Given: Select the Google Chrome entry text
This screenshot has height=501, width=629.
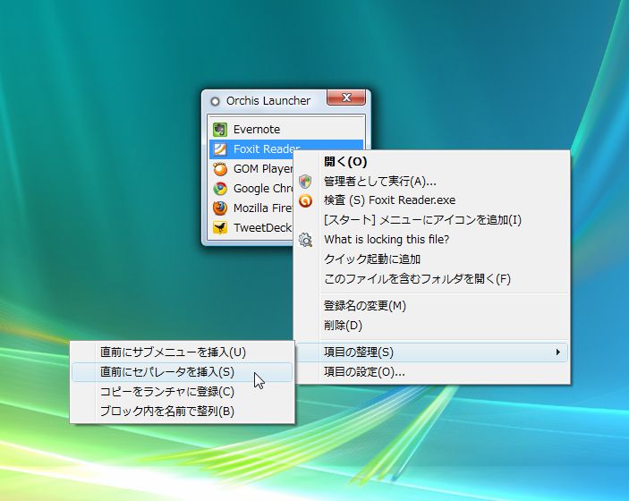Looking at the screenshot, I should click(x=263, y=188).
